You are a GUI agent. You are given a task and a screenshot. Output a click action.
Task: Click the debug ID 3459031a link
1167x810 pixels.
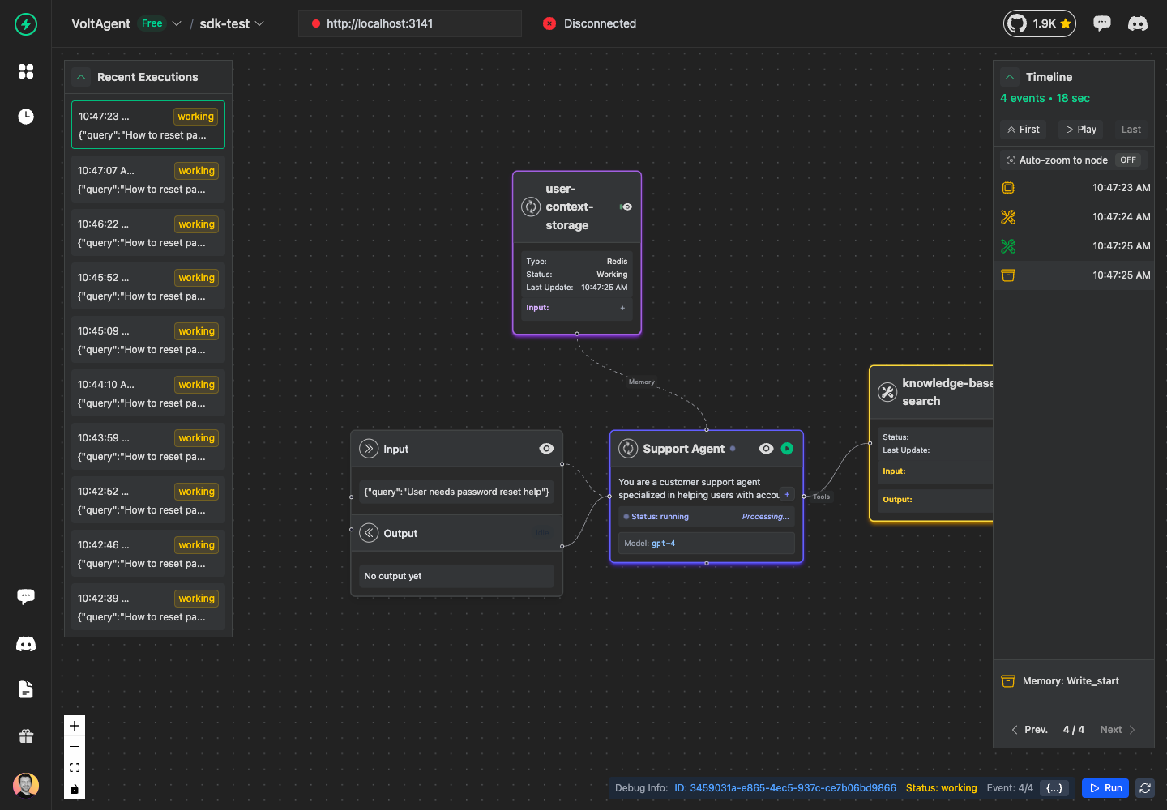(x=785, y=788)
